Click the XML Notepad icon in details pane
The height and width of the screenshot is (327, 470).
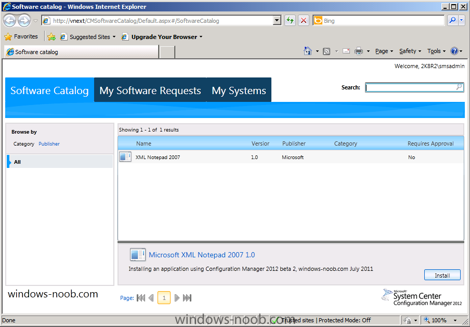pos(138,254)
